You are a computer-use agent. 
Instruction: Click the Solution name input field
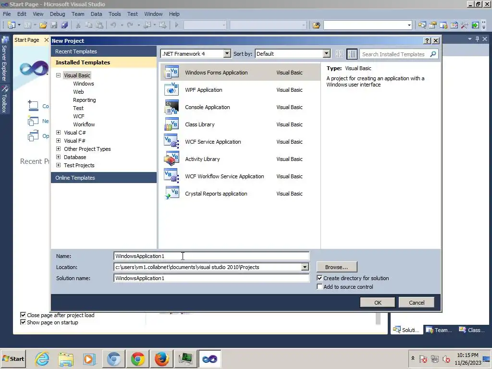click(211, 278)
